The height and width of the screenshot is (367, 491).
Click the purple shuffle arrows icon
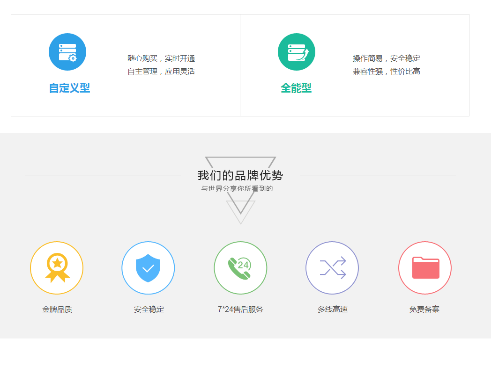[332, 268]
